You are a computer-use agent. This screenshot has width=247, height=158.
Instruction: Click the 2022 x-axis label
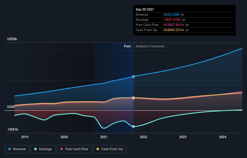[x=143, y=137]
